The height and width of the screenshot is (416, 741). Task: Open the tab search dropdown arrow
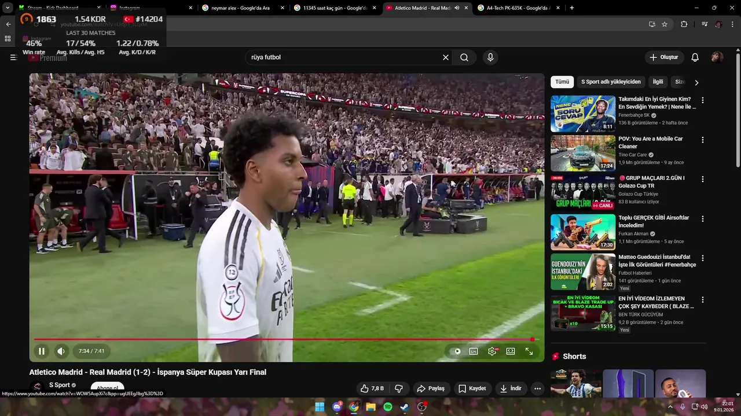8,8
